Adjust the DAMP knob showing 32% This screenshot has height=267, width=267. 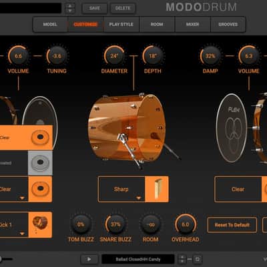[210, 56]
